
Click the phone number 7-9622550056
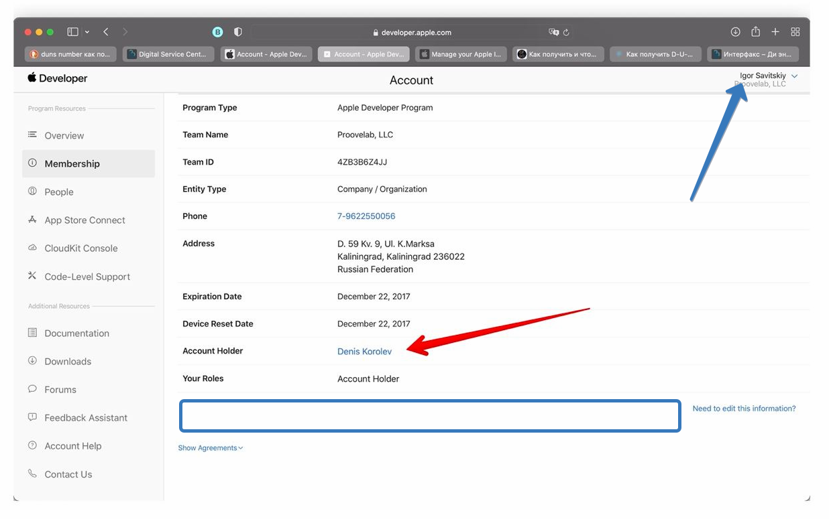(x=366, y=216)
